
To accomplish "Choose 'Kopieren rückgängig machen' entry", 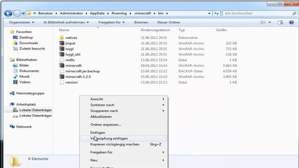I will [123, 144].
